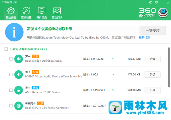Click 升级 for NVIDIA Virtual Audio Device
Image resolution: width=171 pixels, height=120 pixels.
click(x=152, y=75)
